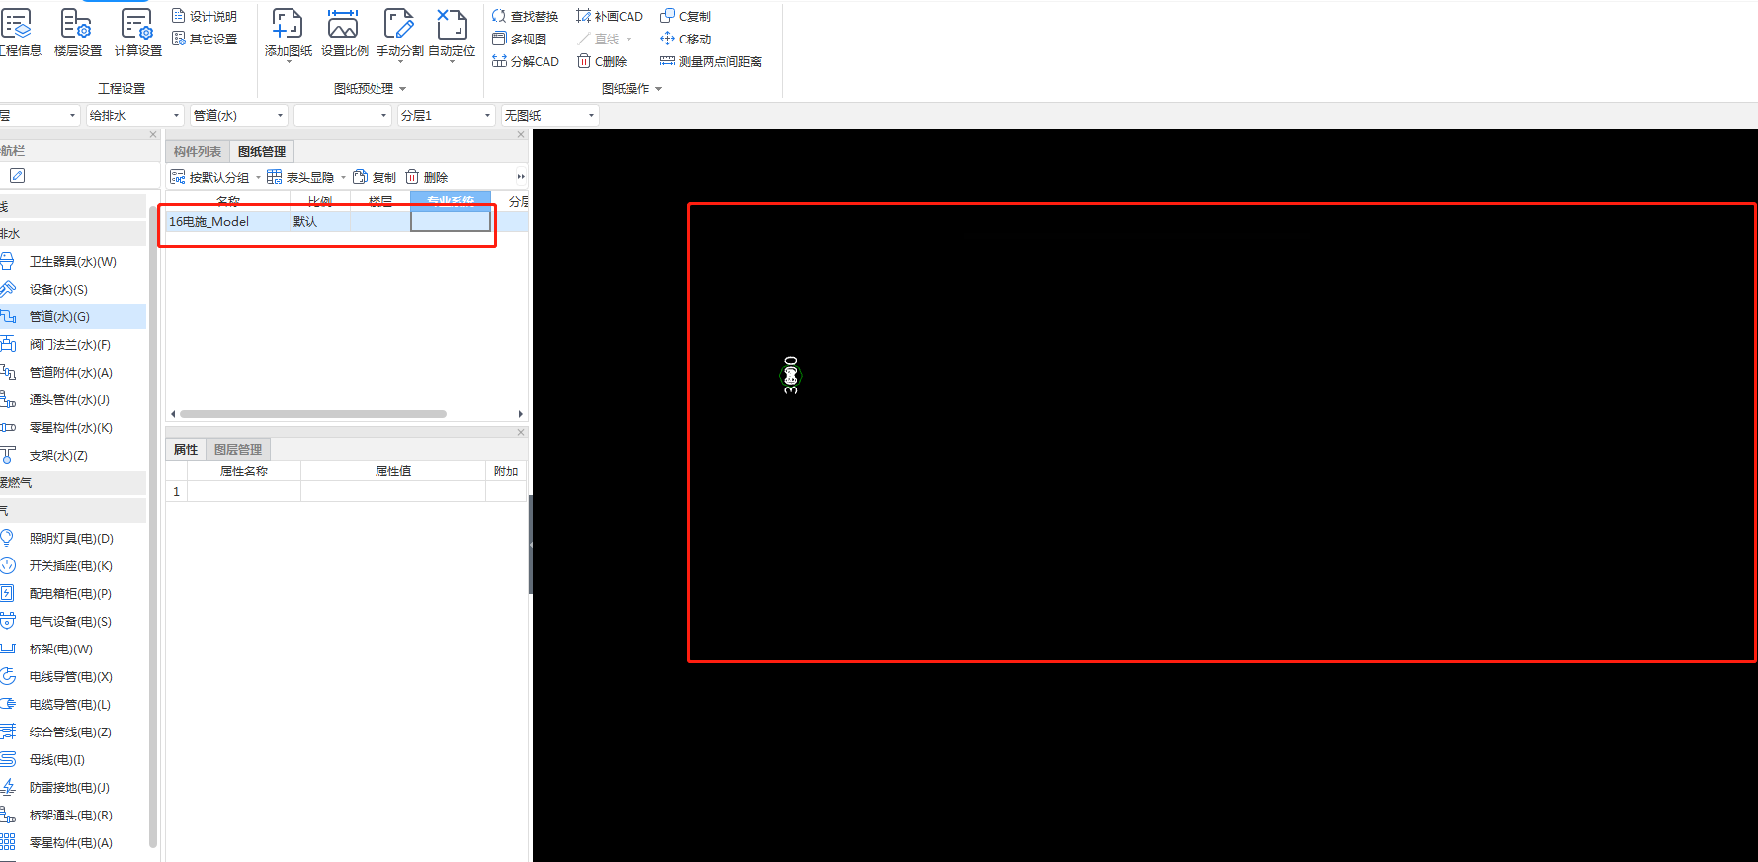The height and width of the screenshot is (862, 1758).
Task: Click the edit pencil icon in navigation panel
Action: [x=17, y=176]
